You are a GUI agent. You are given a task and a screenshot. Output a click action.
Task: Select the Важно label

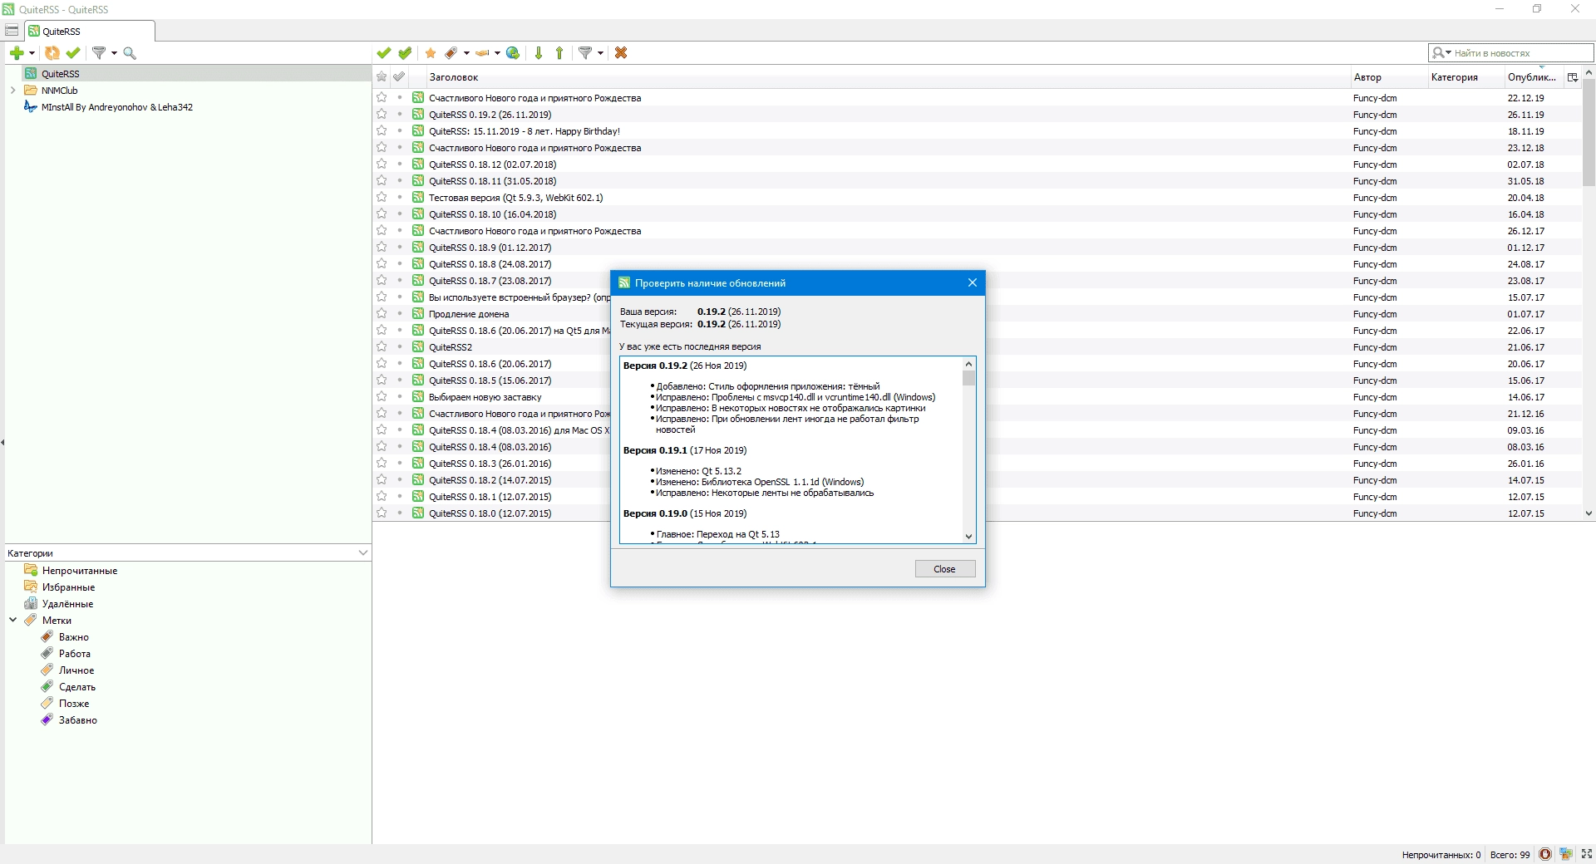coord(73,637)
